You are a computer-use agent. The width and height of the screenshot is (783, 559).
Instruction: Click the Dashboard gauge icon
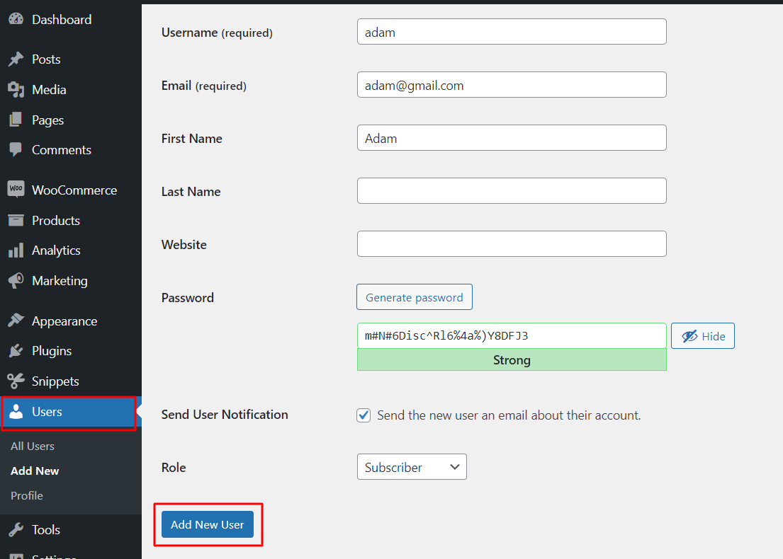16,20
